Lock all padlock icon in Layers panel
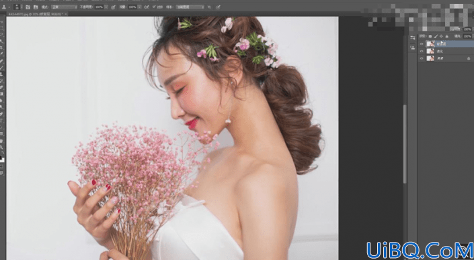The image size is (474, 260). 447,36
